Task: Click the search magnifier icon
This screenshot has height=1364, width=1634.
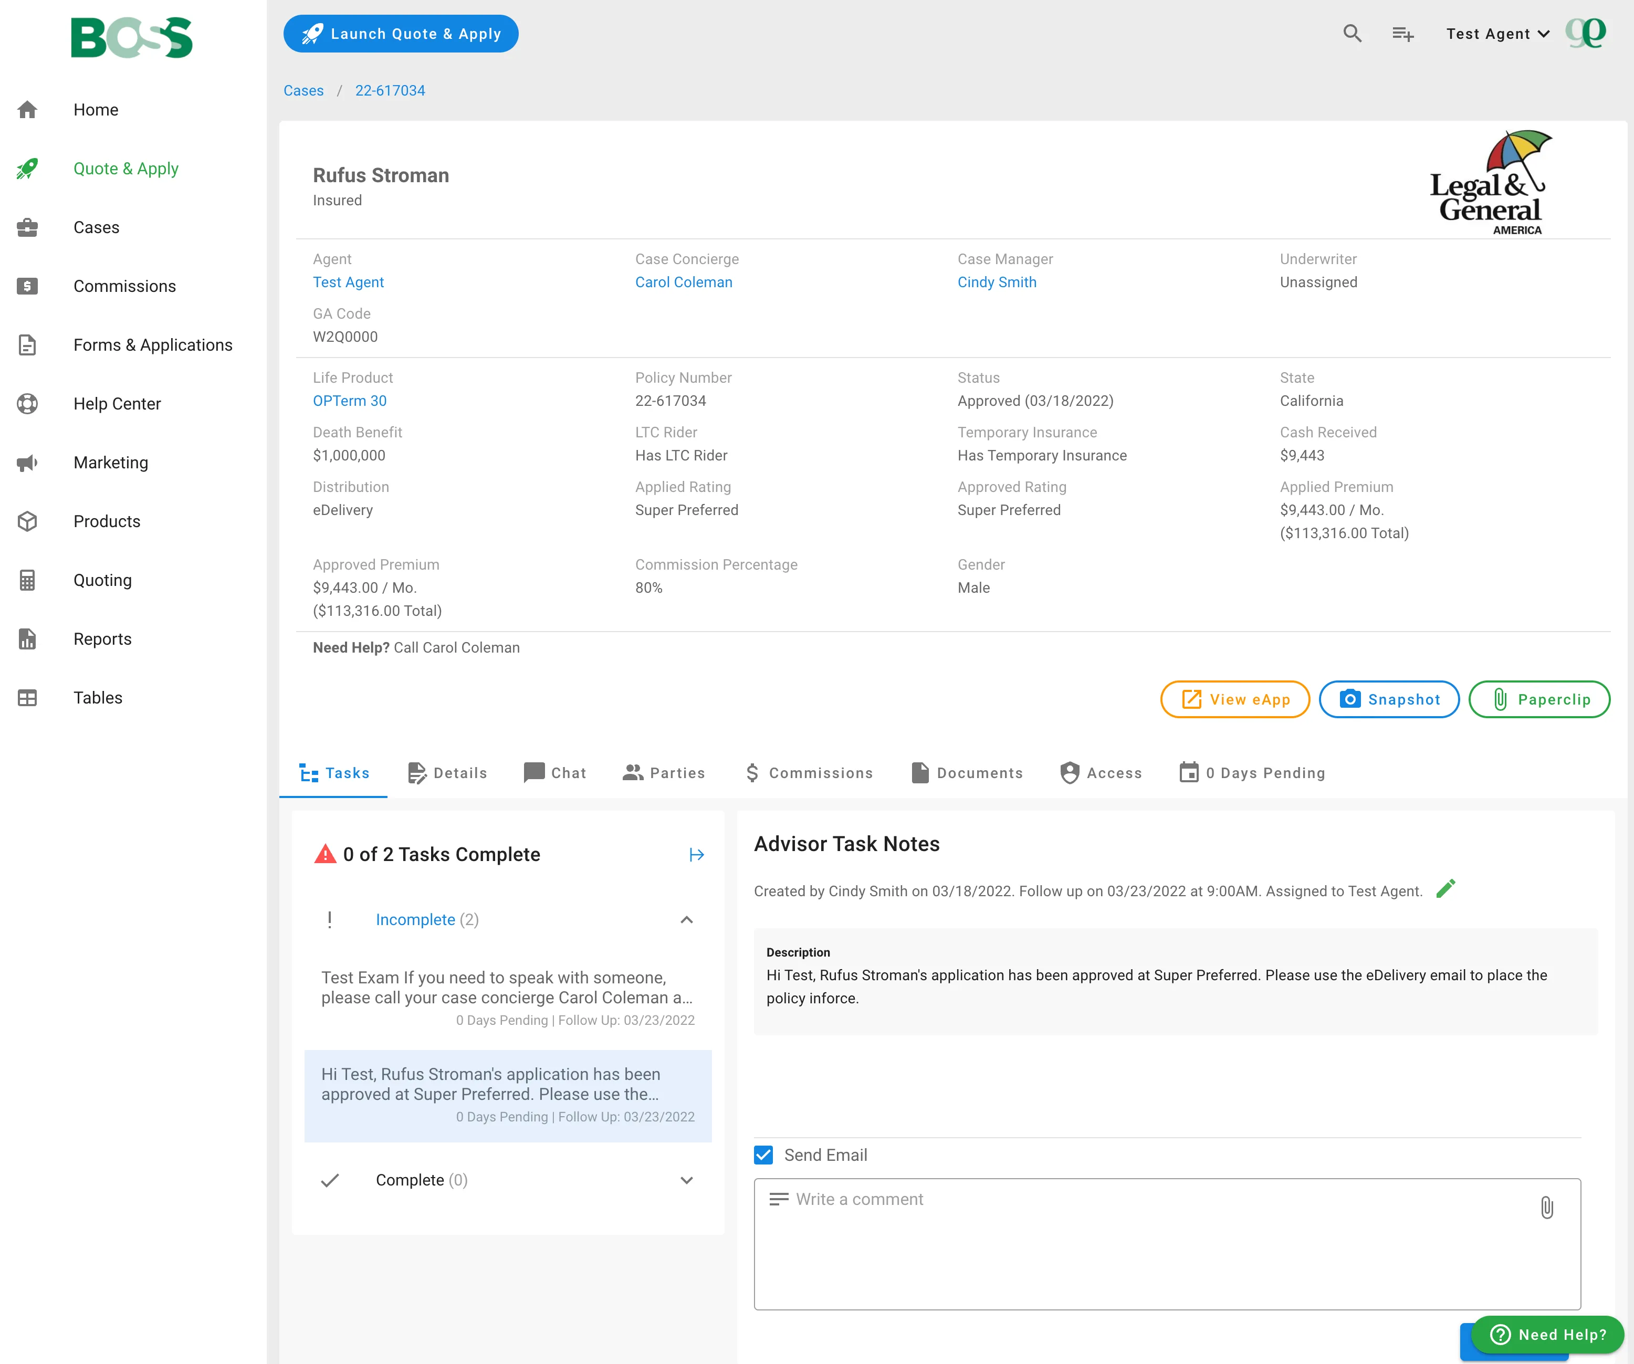Action: point(1353,34)
